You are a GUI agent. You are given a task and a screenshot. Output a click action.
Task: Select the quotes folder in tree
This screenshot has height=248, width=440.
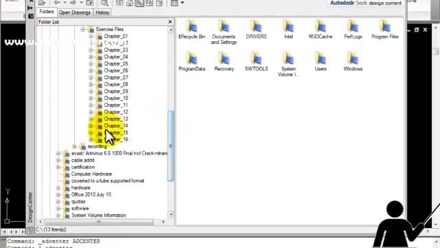[x=78, y=202]
